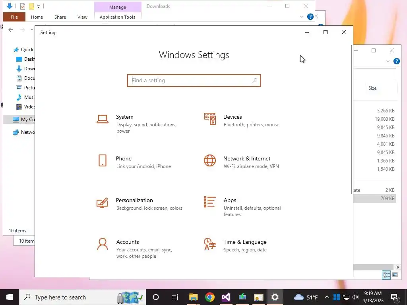Click inside the Find a setting field
Screen dimensions: 407x305
[194, 80]
